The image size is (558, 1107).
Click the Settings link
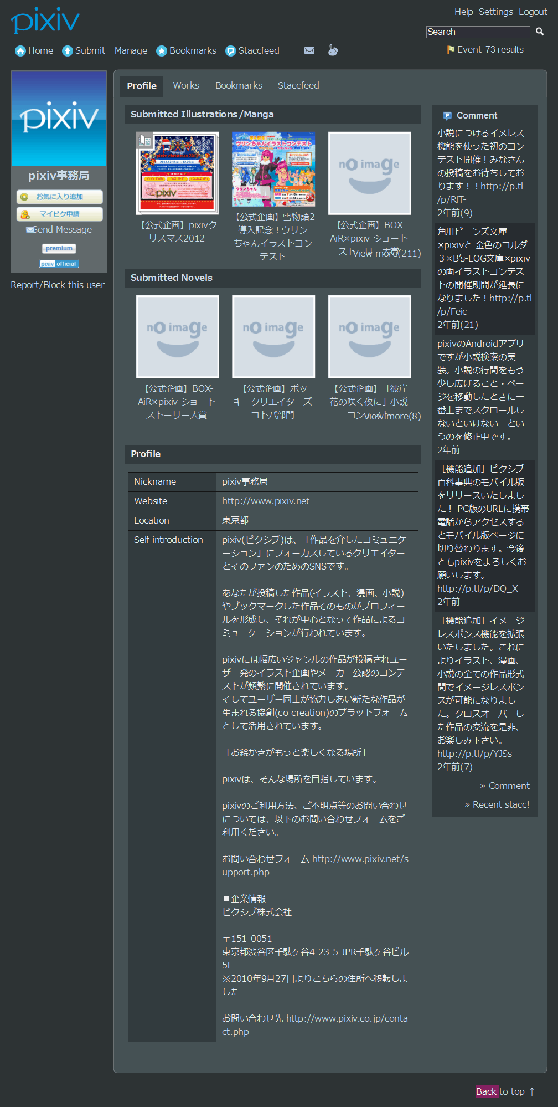click(496, 12)
